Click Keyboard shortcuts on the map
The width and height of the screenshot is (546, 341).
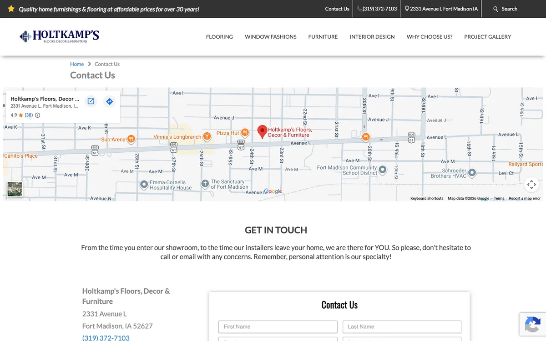(x=427, y=199)
